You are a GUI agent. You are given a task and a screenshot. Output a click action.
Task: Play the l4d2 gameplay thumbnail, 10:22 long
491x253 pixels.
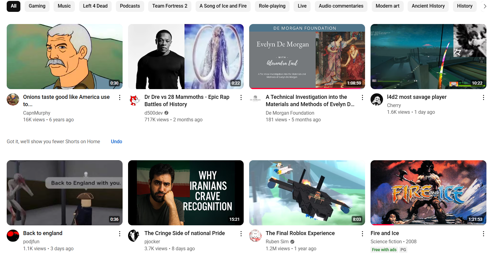(x=428, y=57)
